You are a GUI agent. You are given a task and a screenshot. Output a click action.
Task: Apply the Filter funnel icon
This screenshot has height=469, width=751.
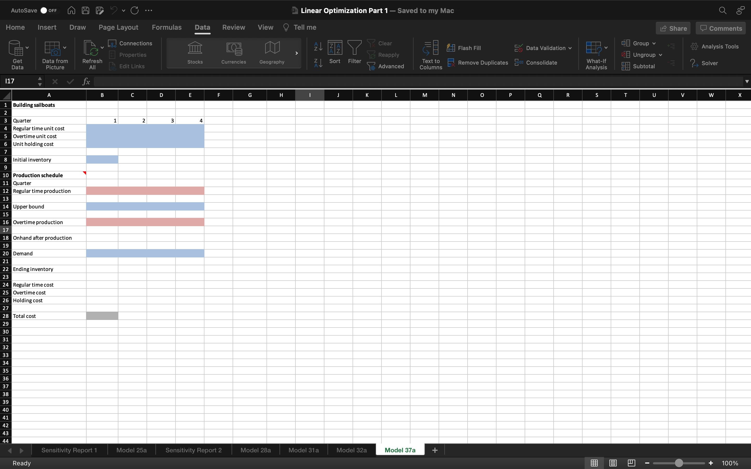click(354, 48)
